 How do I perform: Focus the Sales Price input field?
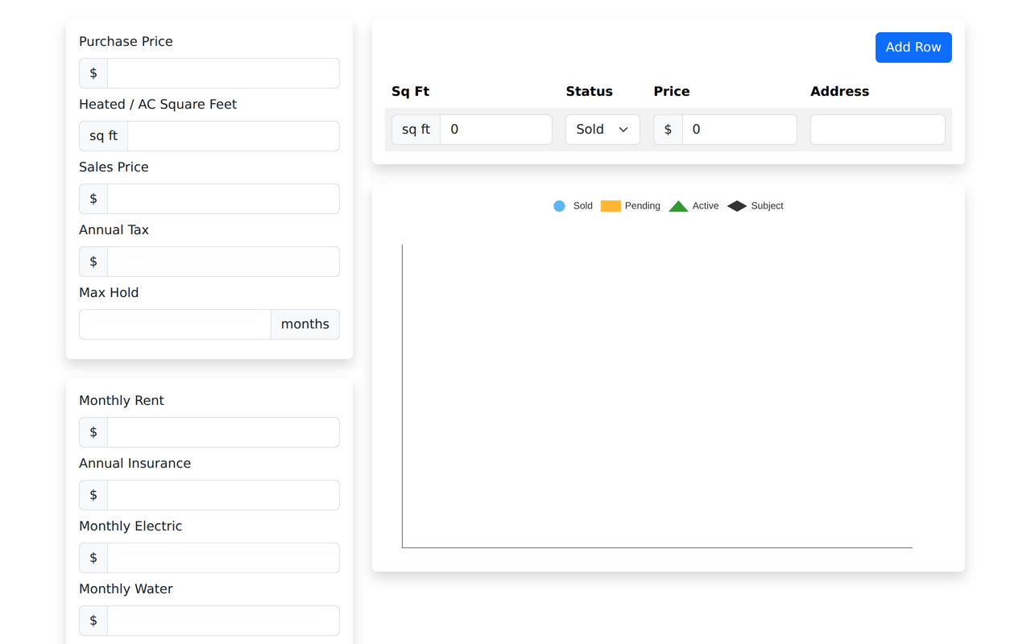click(x=222, y=198)
